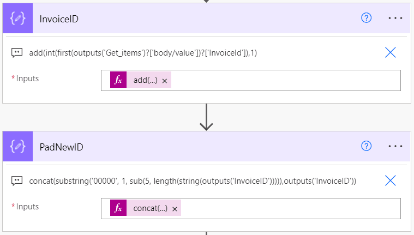Viewport: 414px width, 235px height.
Task: Dismiss the InvoiceID comment with the X
Action: click(391, 52)
